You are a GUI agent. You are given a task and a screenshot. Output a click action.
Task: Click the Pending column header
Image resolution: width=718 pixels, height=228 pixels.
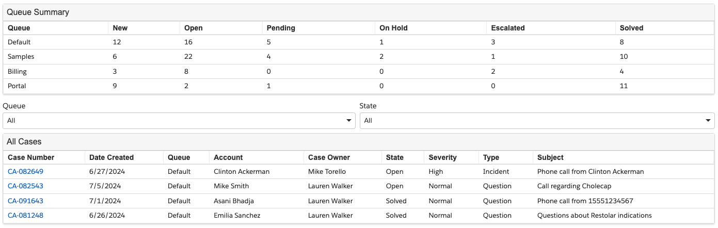pos(281,28)
